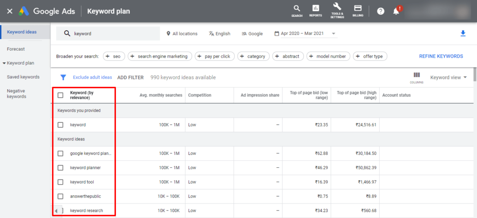
Task: Open Forecast in the sidebar
Action: pos(16,49)
